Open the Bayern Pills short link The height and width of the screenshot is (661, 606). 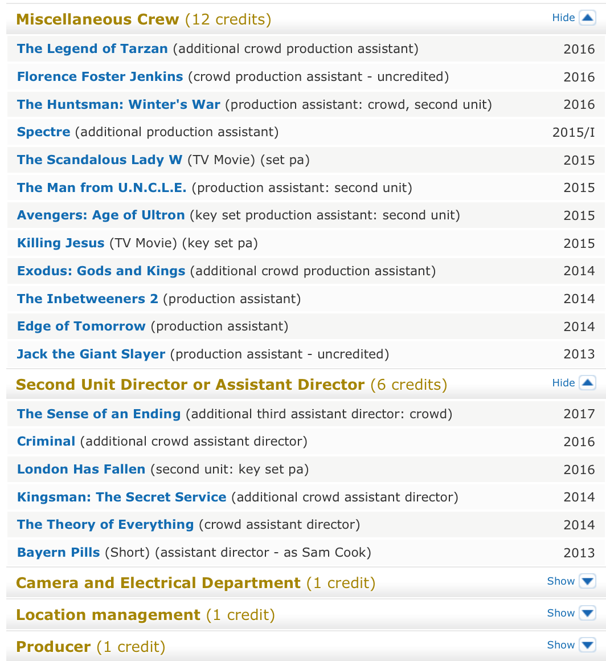click(58, 552)
